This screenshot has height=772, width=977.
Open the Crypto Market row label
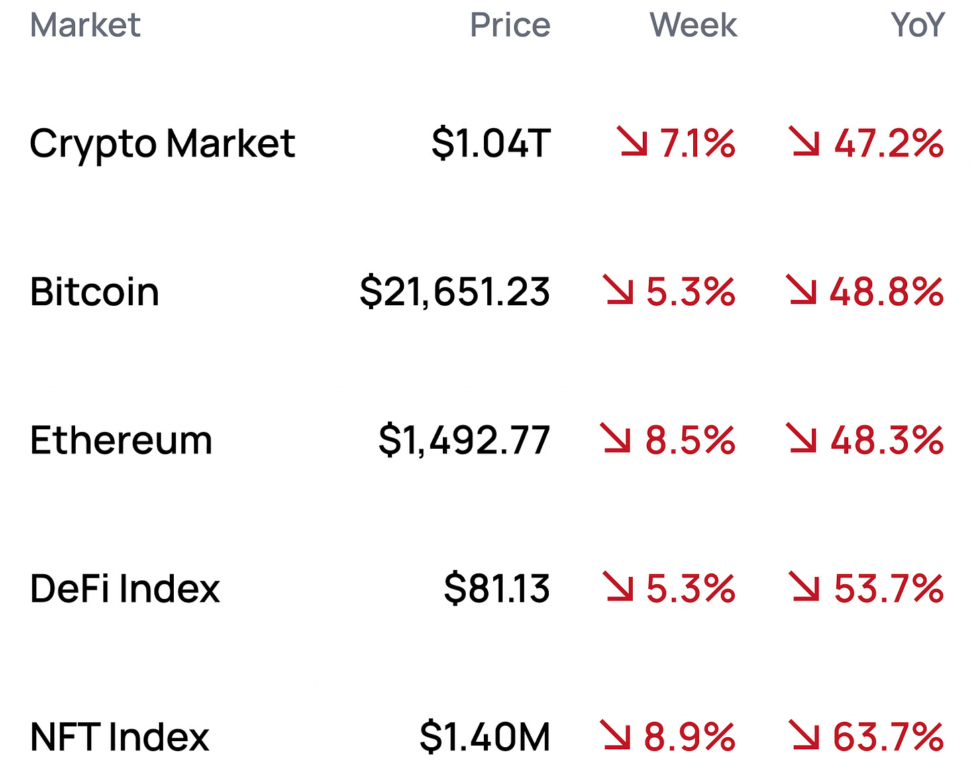pos(162,144)
